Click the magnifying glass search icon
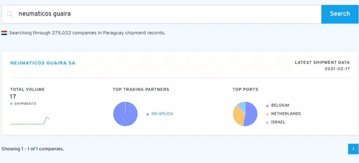The width and height of the screenshot is (359, 163). 10,14
